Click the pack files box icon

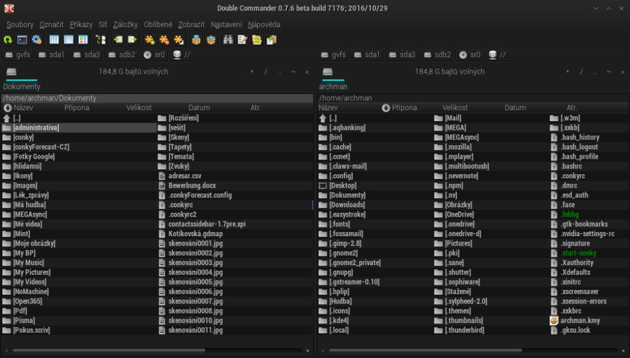[x=196, y=39]
